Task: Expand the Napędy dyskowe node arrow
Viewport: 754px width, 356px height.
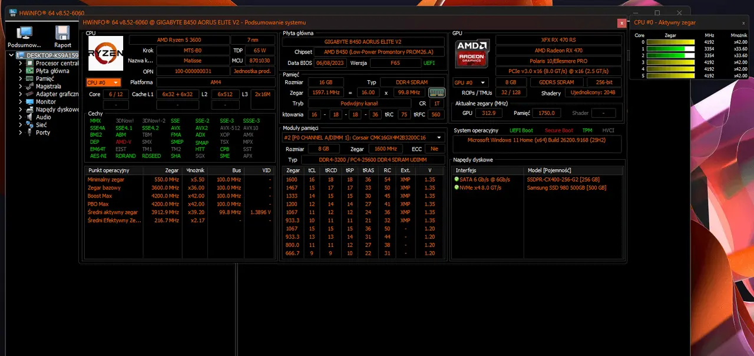Action: point(21,109)
